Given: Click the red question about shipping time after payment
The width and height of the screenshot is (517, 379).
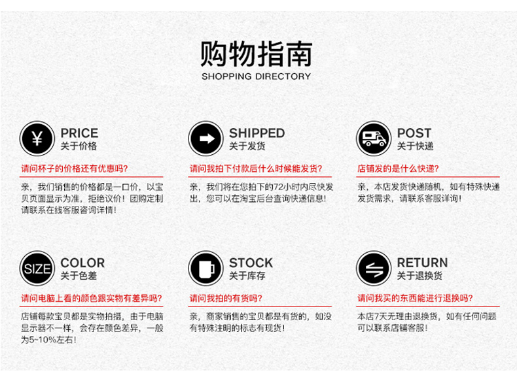Looking at the screenshot, I should (x=256, y=169).
